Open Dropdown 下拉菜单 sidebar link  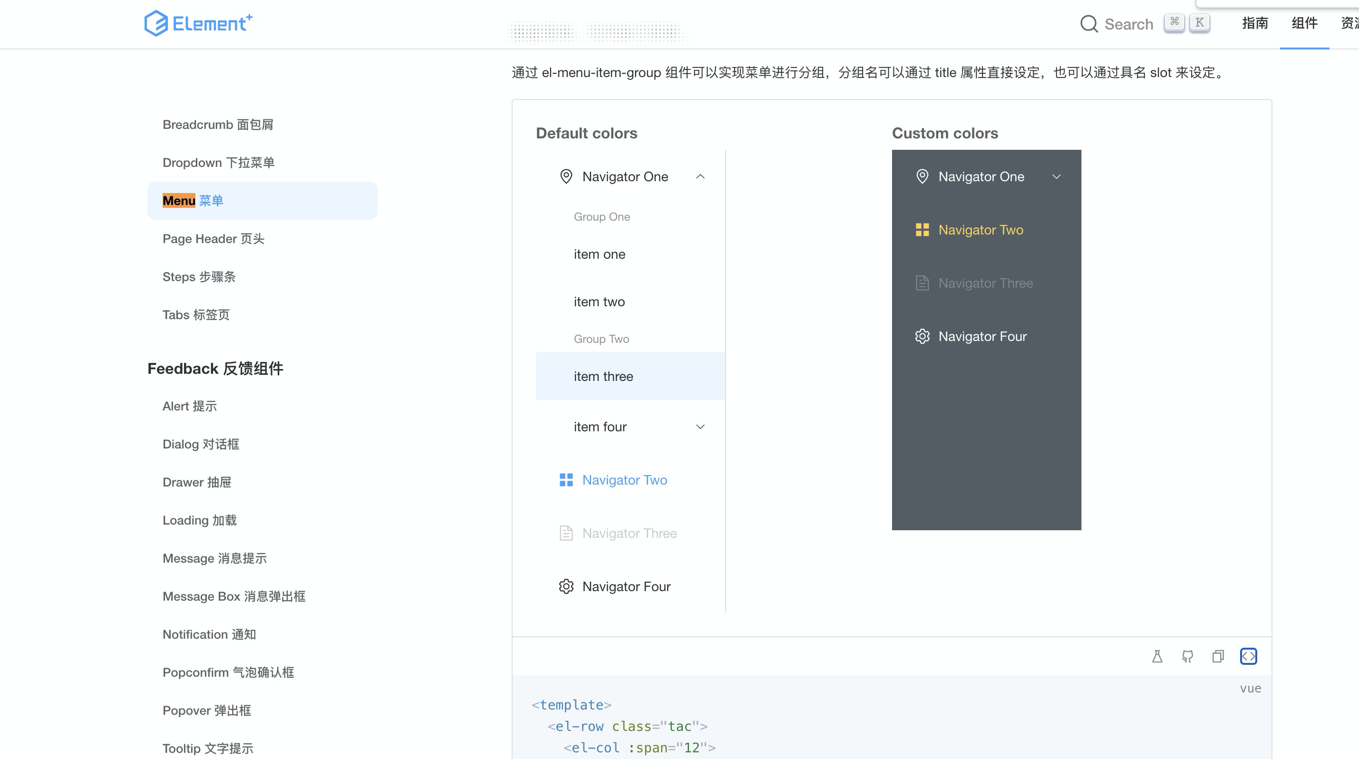point(218,163)
